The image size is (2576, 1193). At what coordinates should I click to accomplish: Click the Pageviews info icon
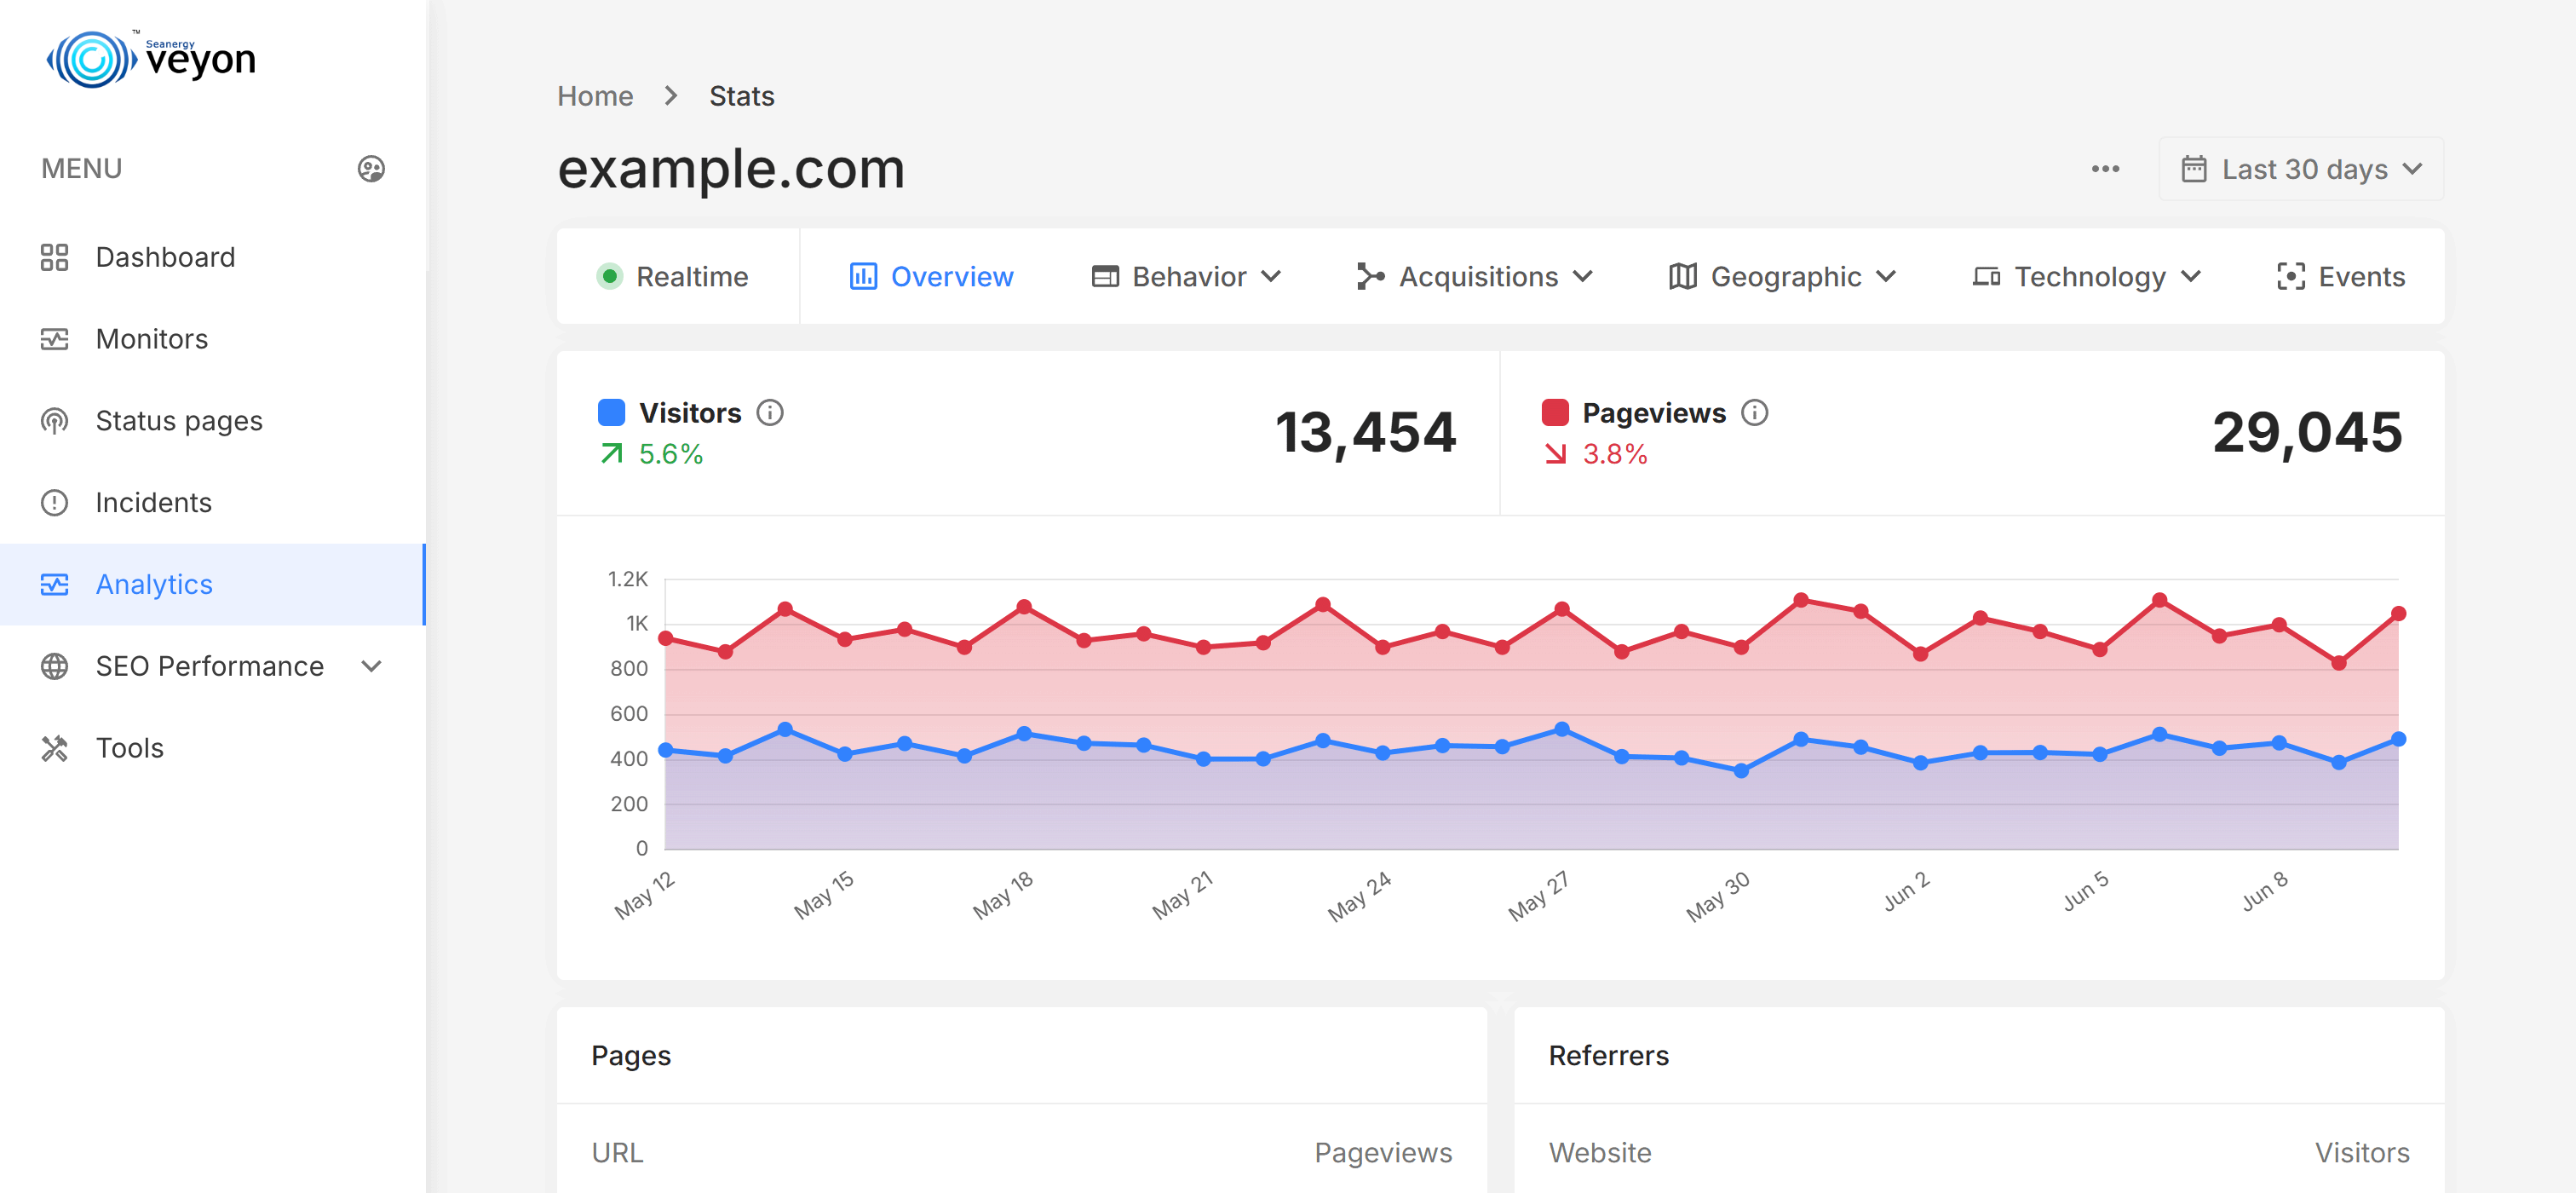pyautogui.click(x=1754, y=413)
